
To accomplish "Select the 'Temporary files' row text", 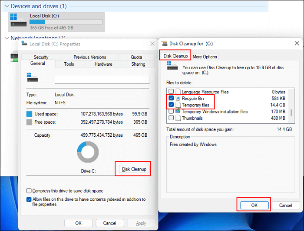I will click(195, 105).
